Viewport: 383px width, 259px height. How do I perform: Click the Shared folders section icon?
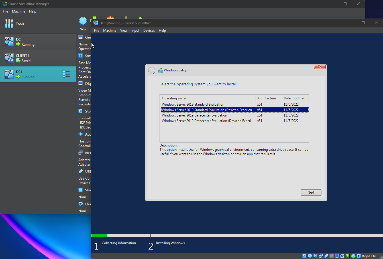pyautogui.click(x=81, y=190)
